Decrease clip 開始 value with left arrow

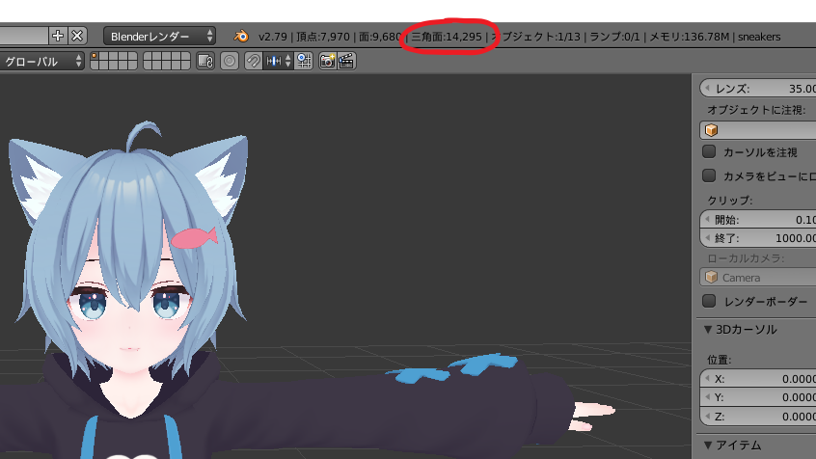coord(707,220)
